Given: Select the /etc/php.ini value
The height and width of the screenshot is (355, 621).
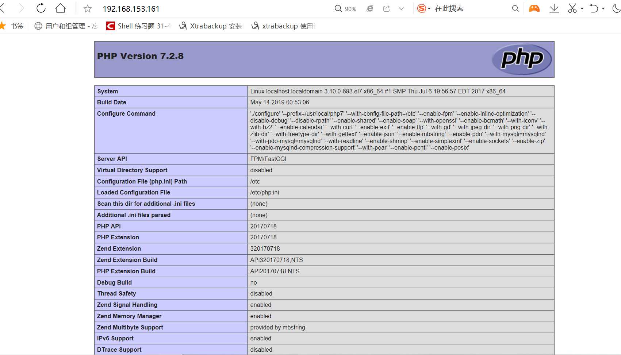Looking at the screenshot, I should [265, 192].
